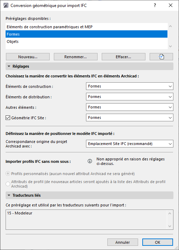Select the Profils personnalisés radio option
The width and height of the screenshot is (179, 250).
tap(8, 174)
